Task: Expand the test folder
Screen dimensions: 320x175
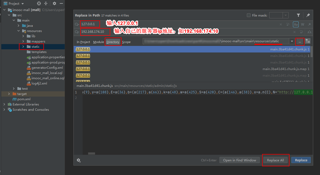Action: point(14,89)
